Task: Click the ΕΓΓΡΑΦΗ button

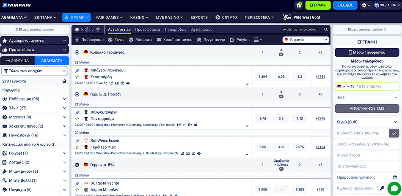Action: pos(318,5)
